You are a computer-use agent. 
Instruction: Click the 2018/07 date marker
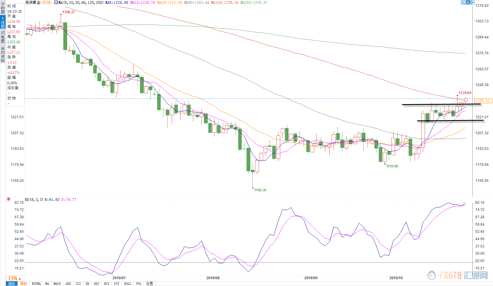coord(119,278)
